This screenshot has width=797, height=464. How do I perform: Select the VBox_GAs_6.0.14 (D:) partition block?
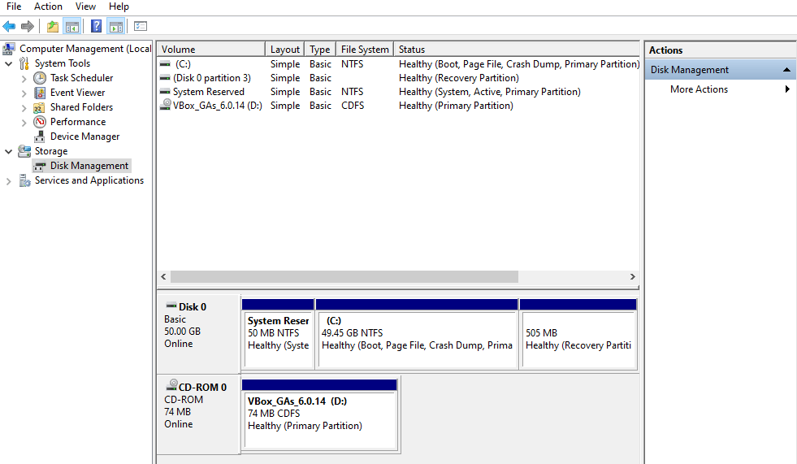(x=320, y=414)
